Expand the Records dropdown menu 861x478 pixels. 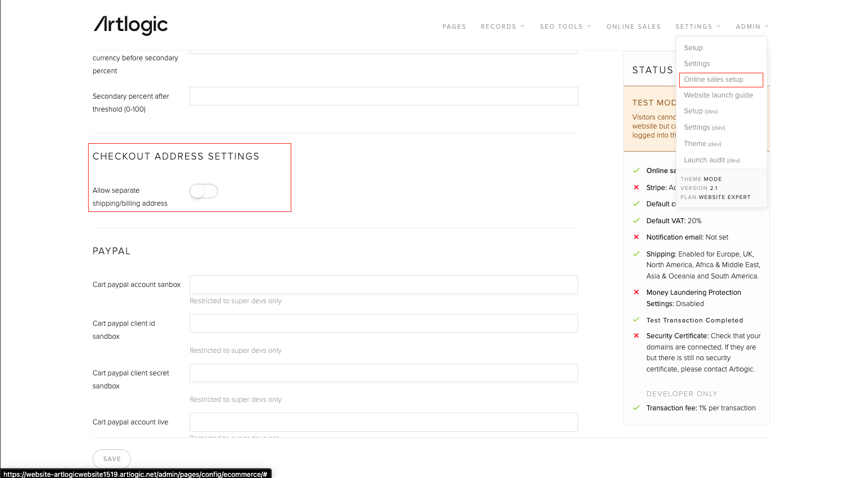pyautogui.click(x=502, y=26)
